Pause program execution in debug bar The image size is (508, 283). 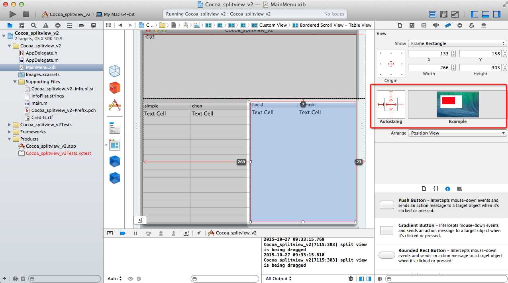click(135, 233)
